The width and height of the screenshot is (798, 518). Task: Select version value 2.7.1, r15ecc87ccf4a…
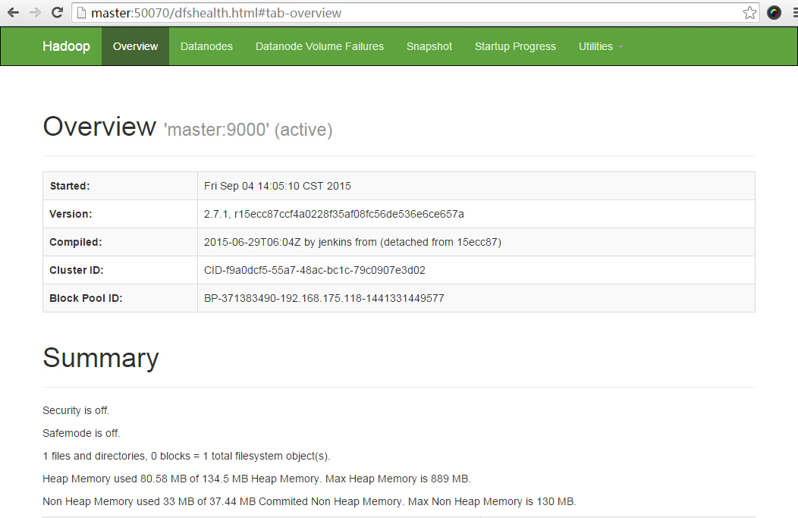[x=334, y=214]
